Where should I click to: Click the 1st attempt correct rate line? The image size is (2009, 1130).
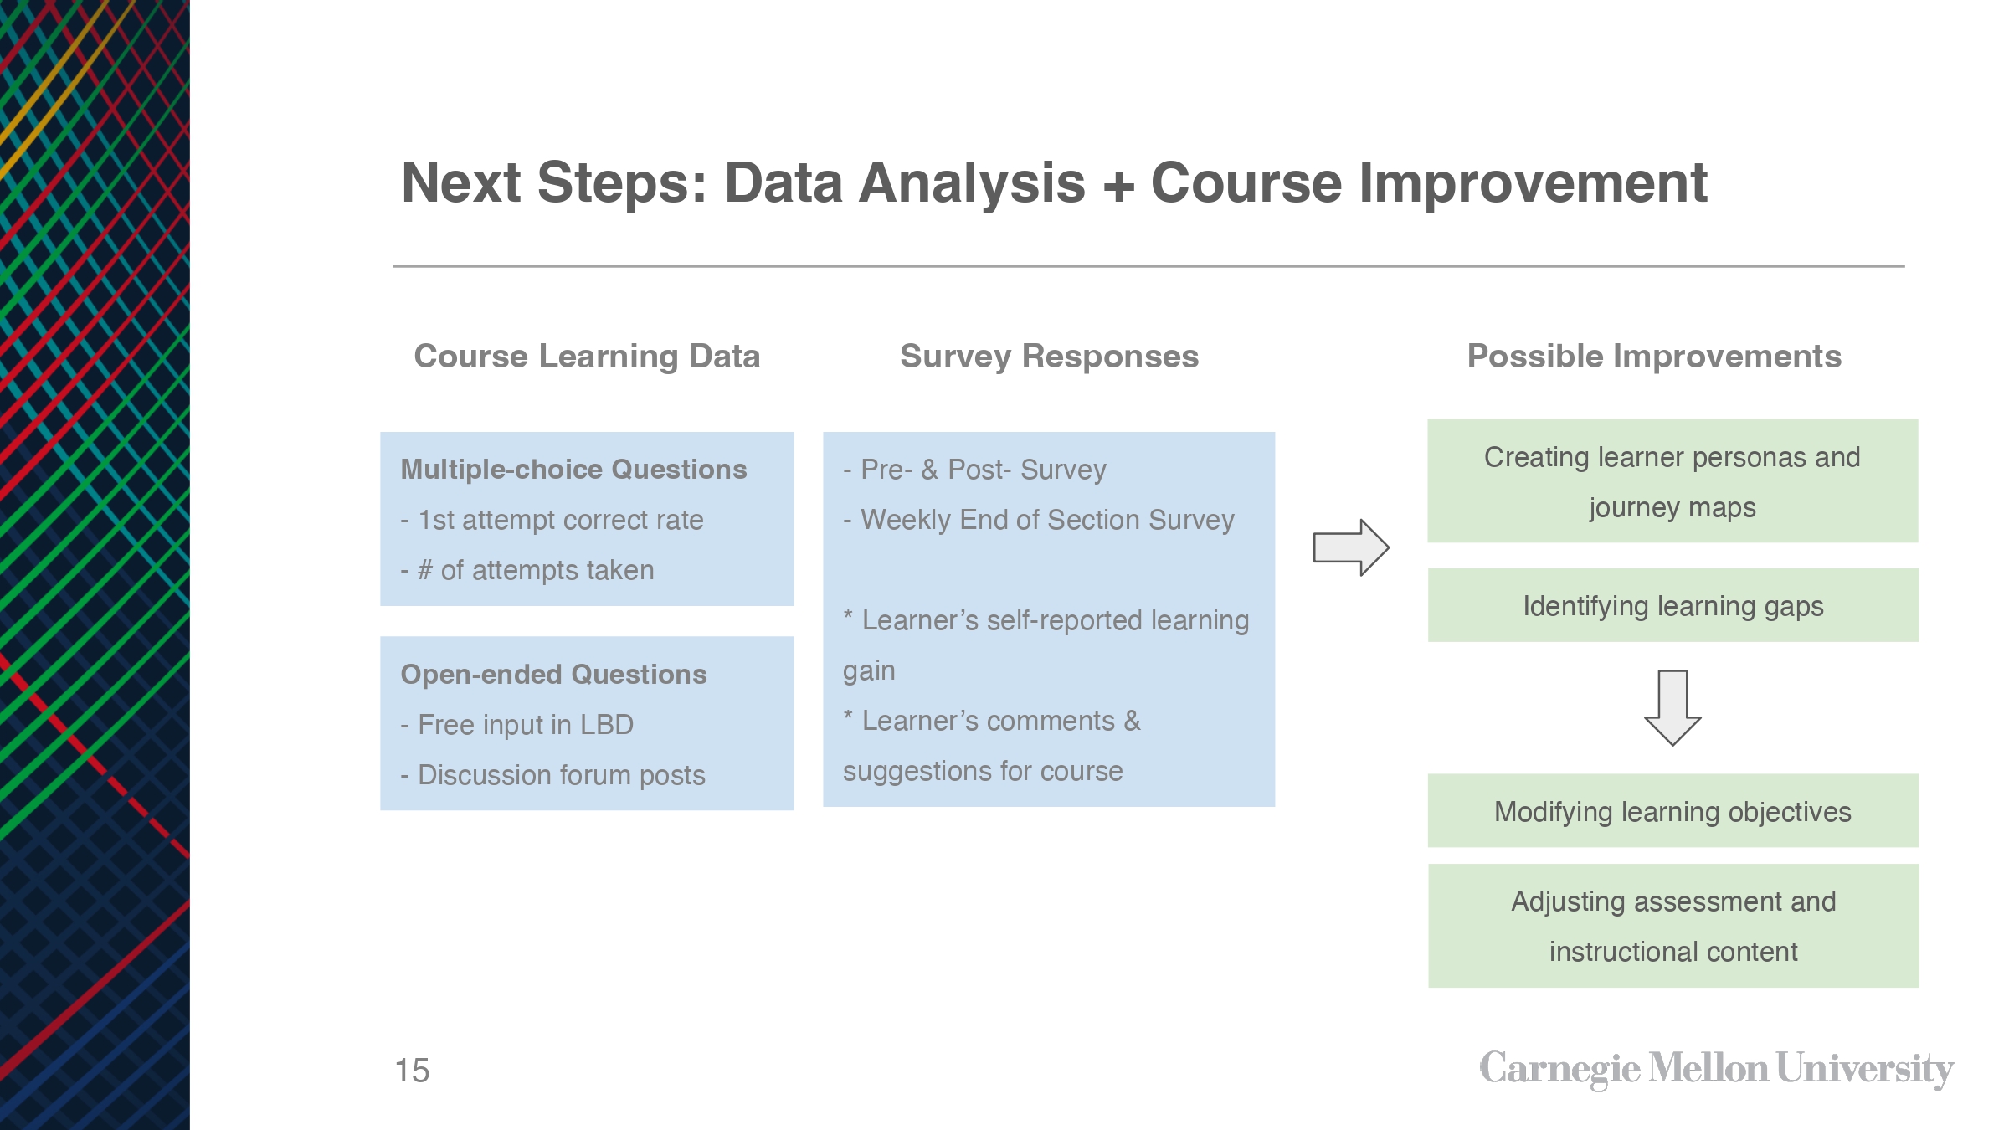click(x=552, y=520)
